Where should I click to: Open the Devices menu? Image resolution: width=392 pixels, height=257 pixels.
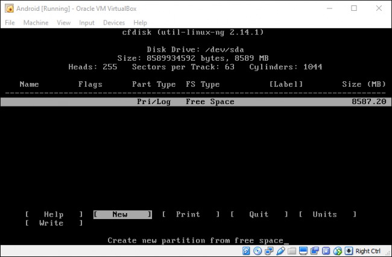(x=114, y=22)
